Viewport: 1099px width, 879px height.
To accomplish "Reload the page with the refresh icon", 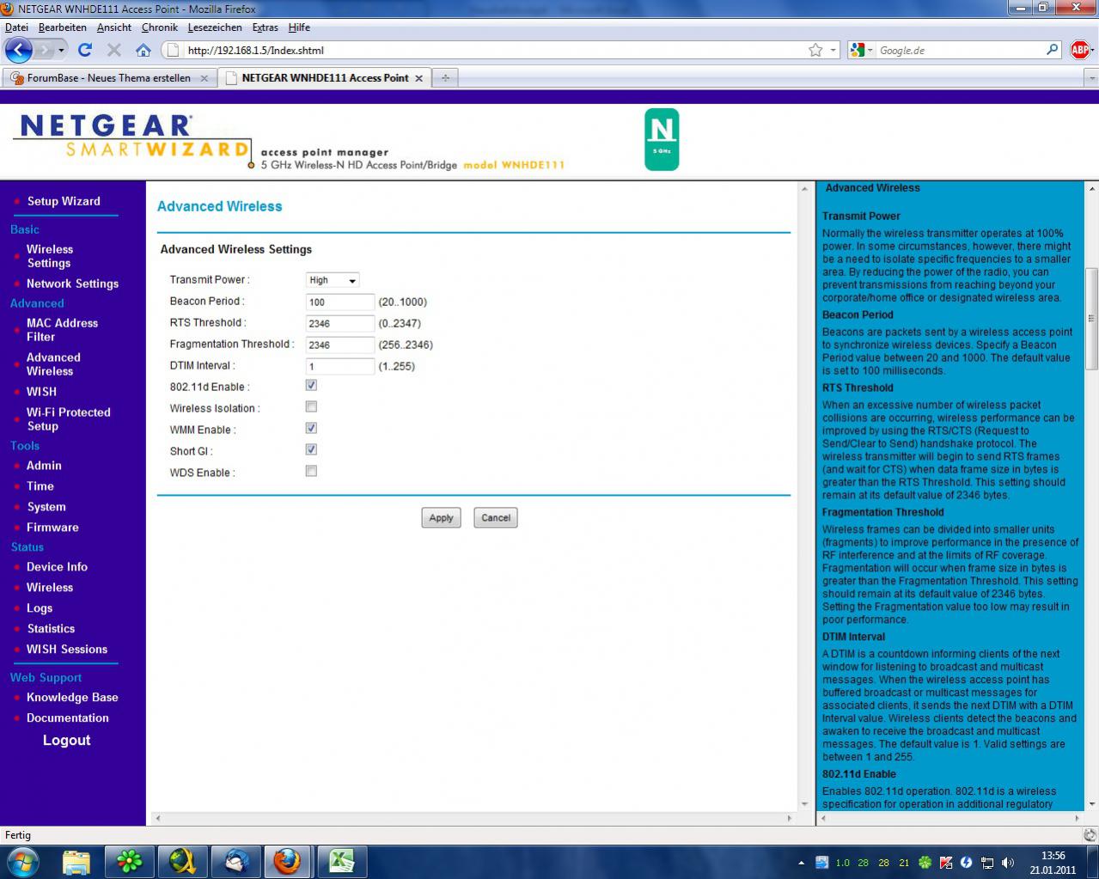I will coord(84,50).
